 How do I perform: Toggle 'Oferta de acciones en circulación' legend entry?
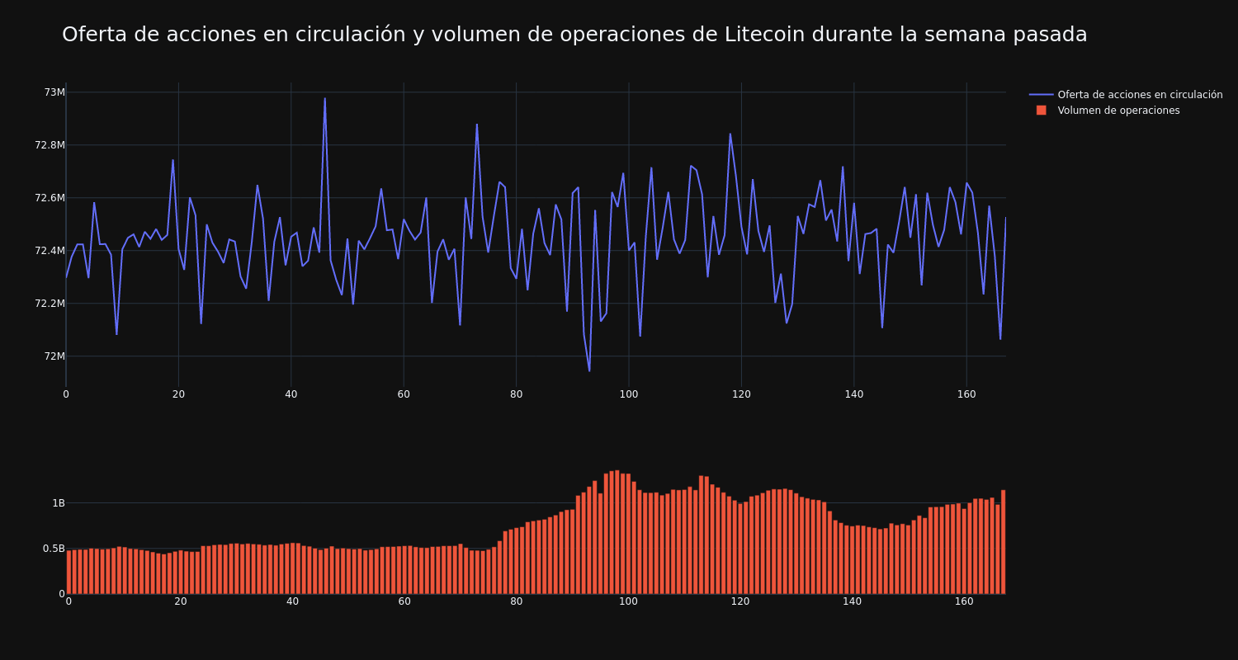[1126, 95]
